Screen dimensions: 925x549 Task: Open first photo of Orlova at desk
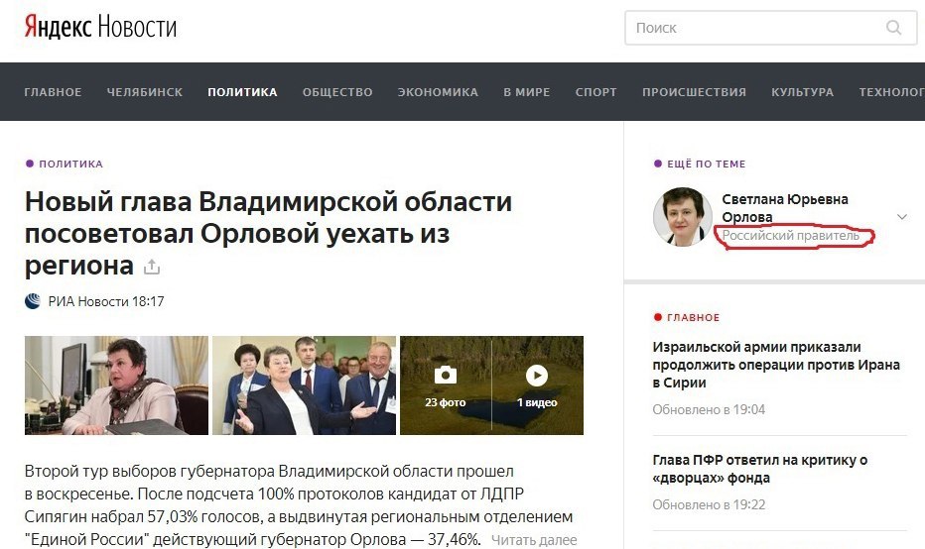click(116, 385)
